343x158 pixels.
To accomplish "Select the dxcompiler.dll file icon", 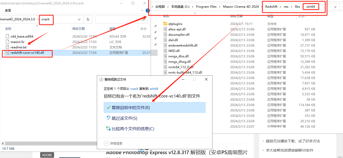I will 166,35.
